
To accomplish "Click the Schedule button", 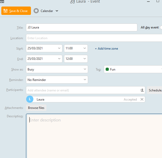I will point(154,90).
